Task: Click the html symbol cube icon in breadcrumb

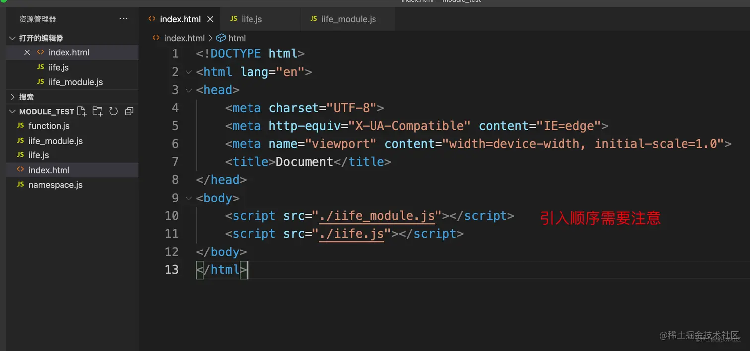Action: pos(221,38)
